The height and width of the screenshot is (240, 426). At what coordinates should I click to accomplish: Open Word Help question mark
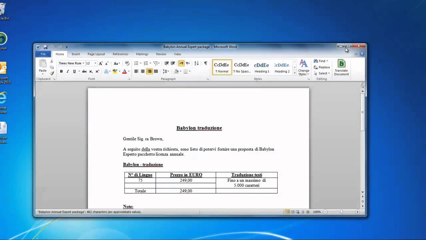pyautogui.click(x=362, y=54)
